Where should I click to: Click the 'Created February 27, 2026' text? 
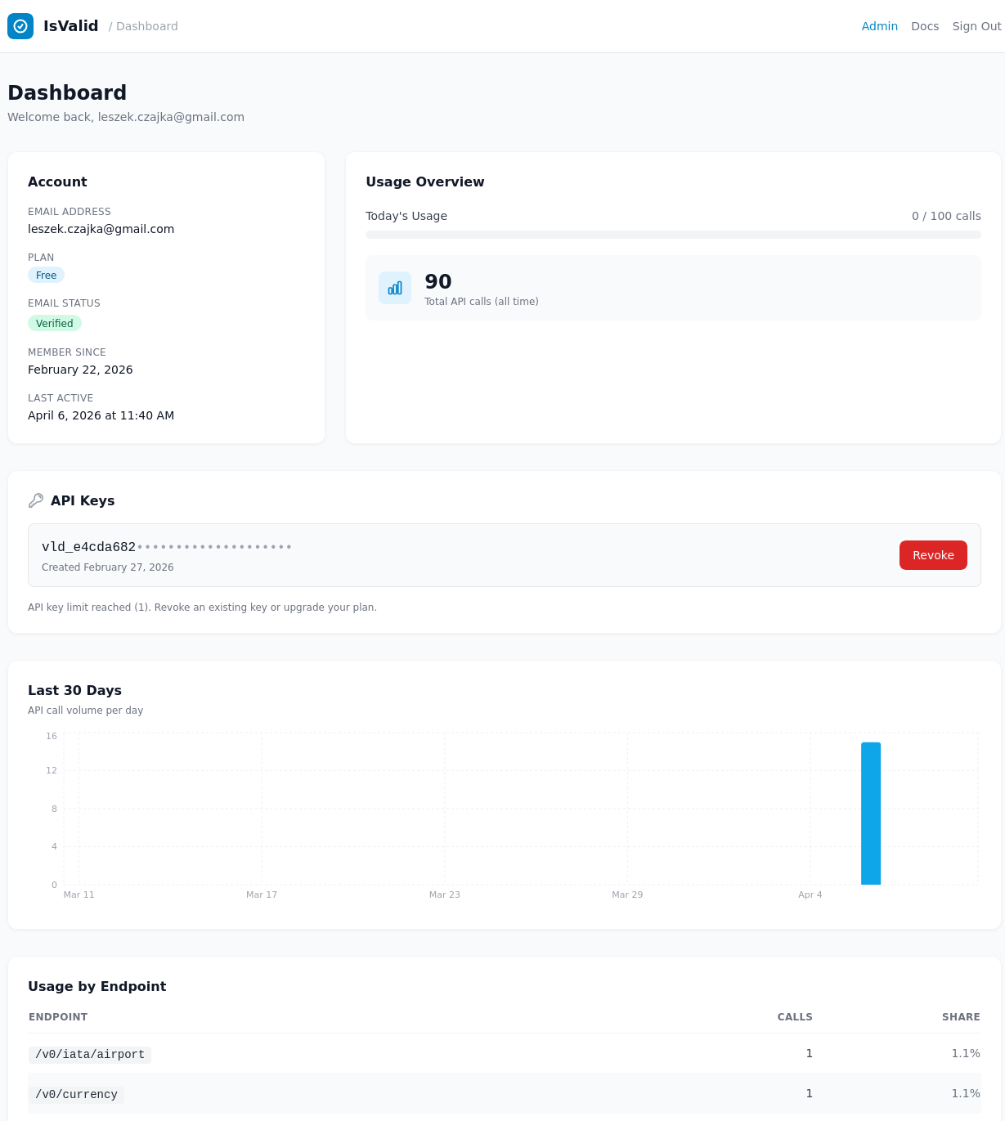click(108, 567)
